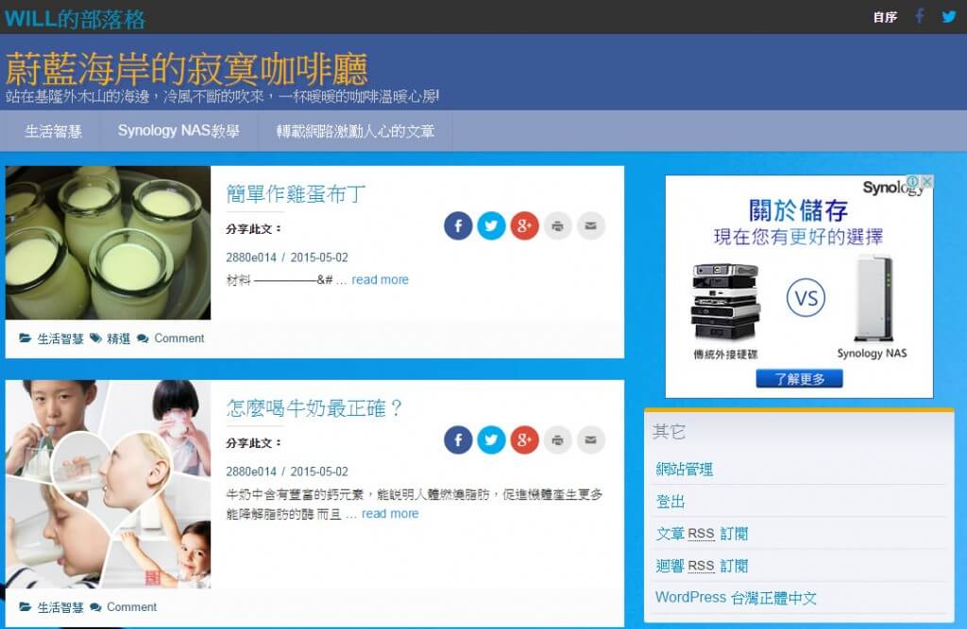This screenshot has height=629, width=967.
Task: Email the milk drinking article
Action: point(591,440)
